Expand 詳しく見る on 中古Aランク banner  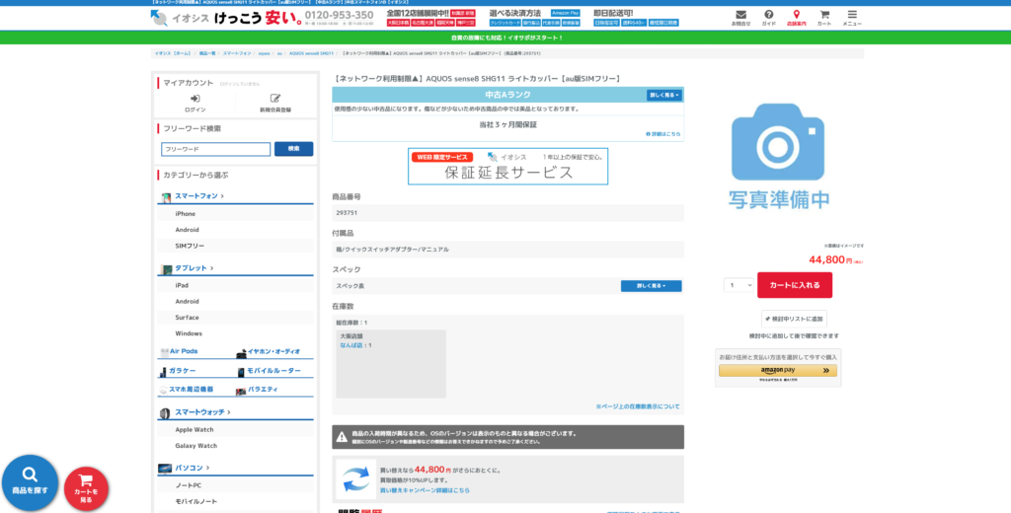663,95
